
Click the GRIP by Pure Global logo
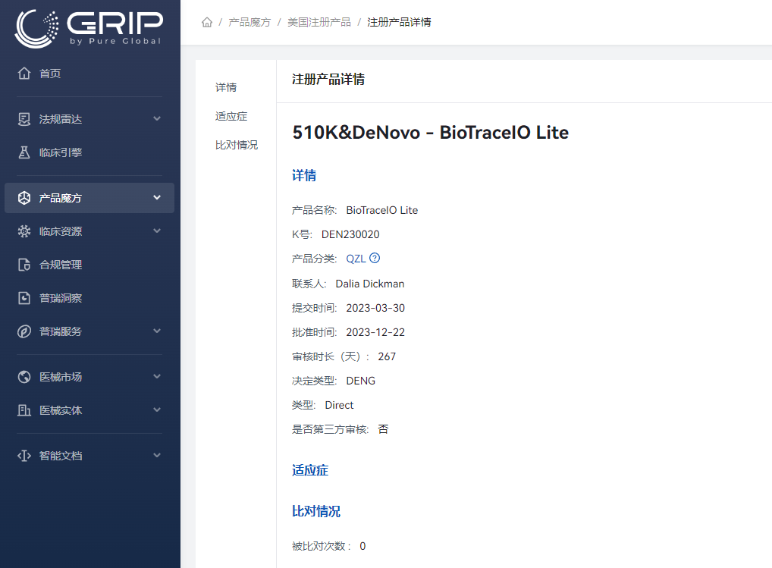click(x=89, y=29)
